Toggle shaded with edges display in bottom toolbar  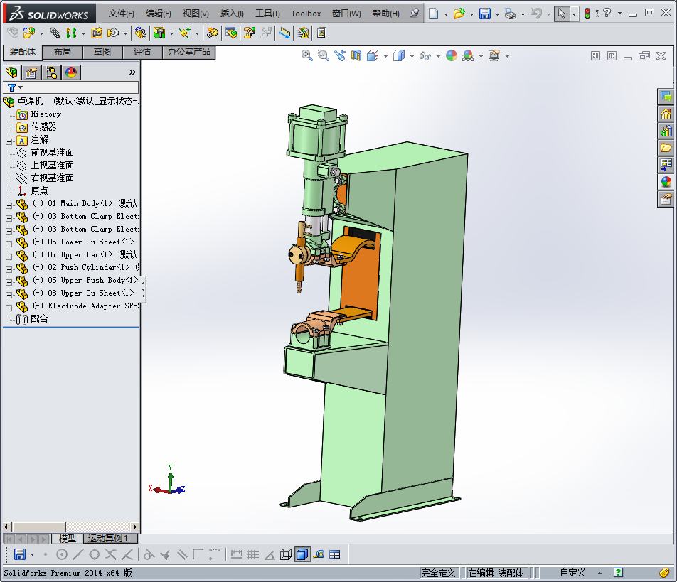(x=302, y=554)
